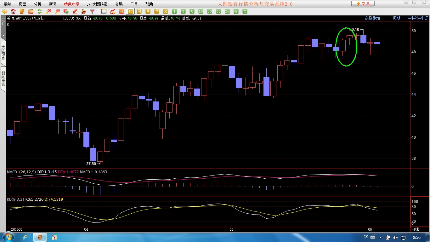430x242 pixels.
Task: Switch to Tick chart period
Action: 121,11
